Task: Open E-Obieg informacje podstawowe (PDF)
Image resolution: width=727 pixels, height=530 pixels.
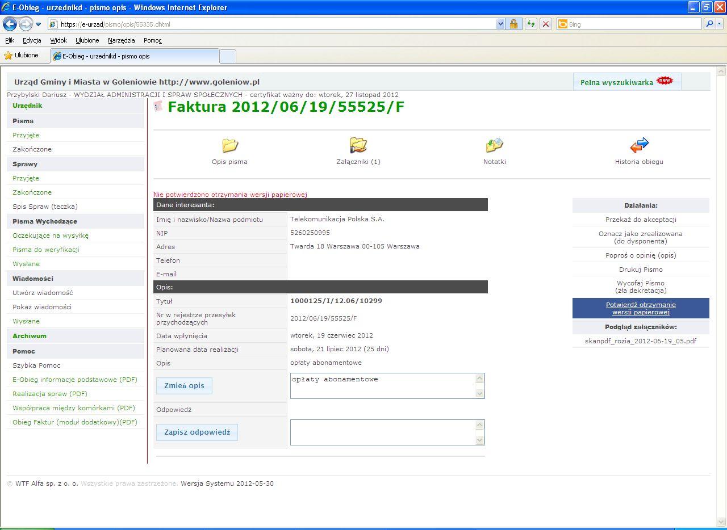Action: [x=75, y=380]
